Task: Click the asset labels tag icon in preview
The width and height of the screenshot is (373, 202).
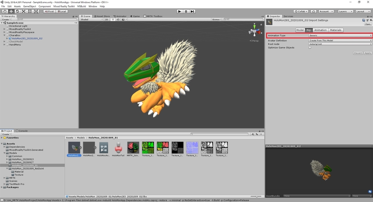Action: click(x=370, y=192)
